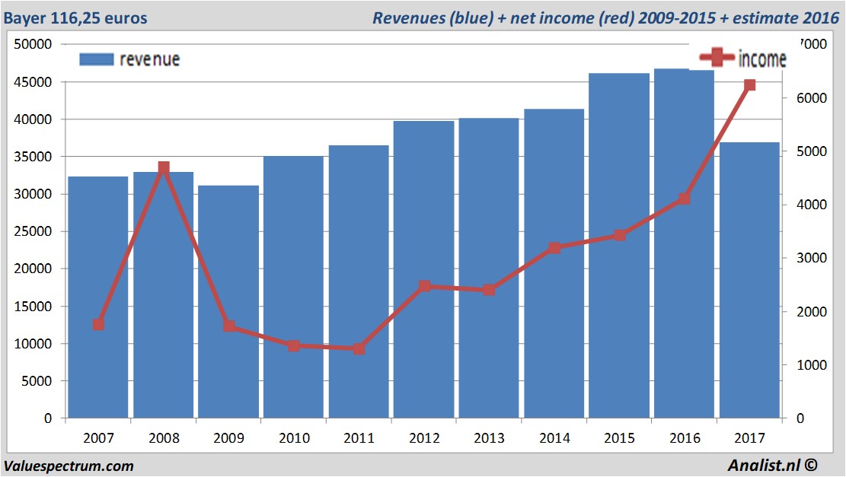
Task: Click the 2015 income data point
Action: [x=620, y=235]
